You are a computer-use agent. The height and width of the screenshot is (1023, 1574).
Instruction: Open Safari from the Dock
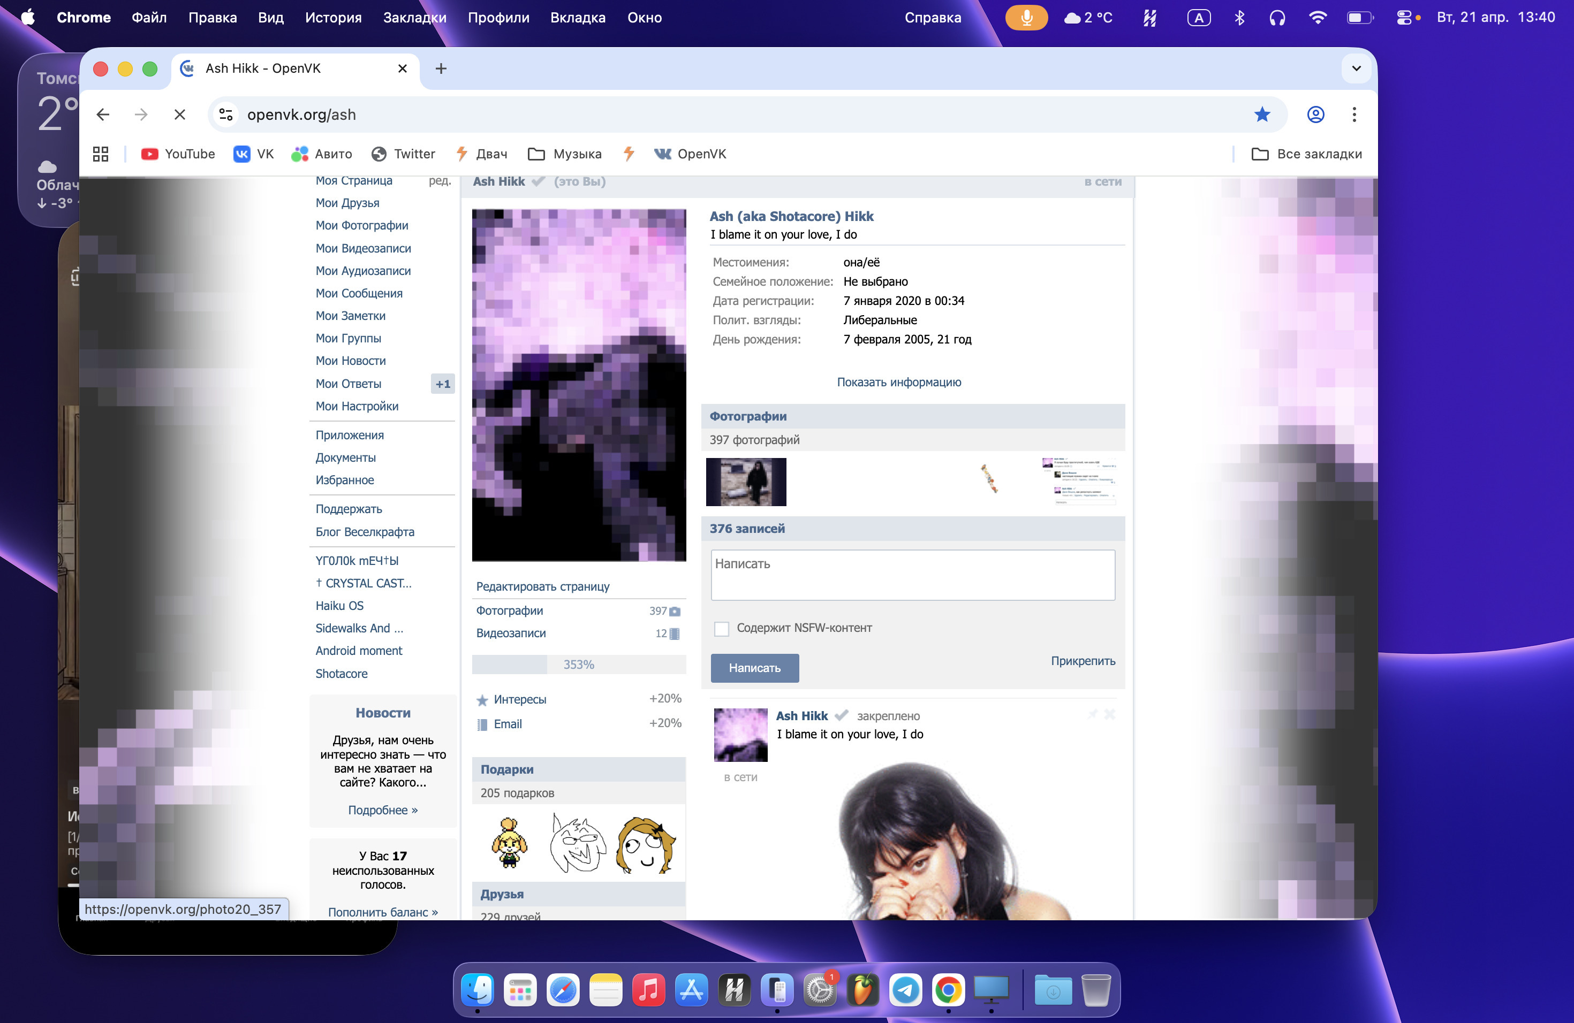point(563,990)
